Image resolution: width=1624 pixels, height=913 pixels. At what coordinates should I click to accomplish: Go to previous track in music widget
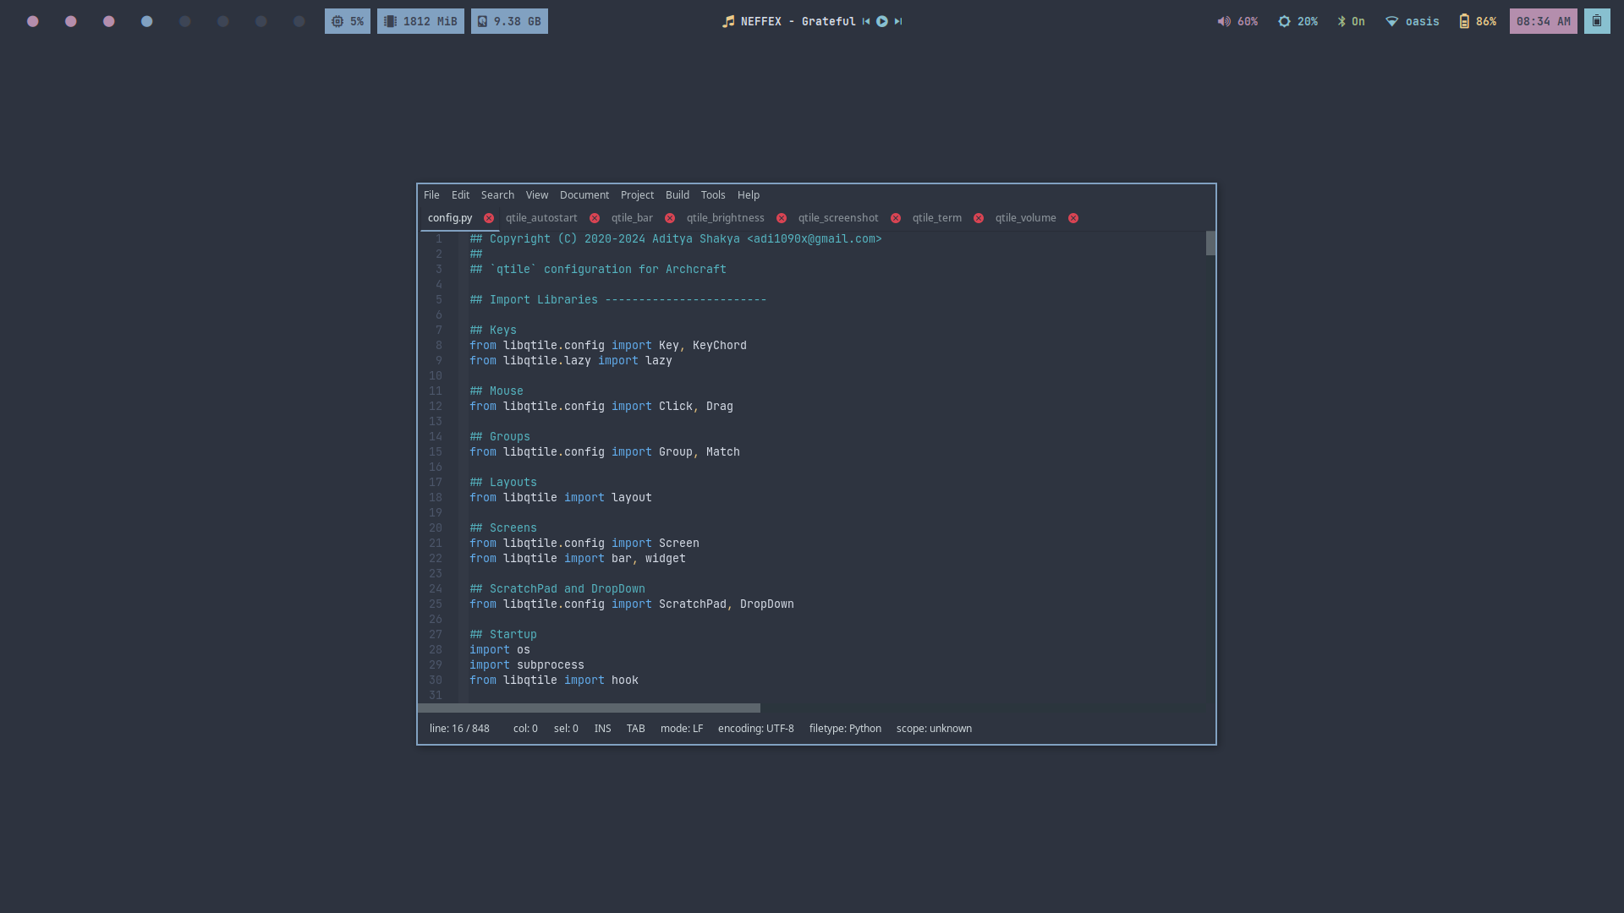[866, 22]
